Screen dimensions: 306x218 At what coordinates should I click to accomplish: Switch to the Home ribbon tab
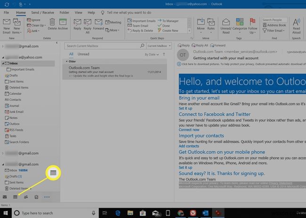[x=21, y=13]
